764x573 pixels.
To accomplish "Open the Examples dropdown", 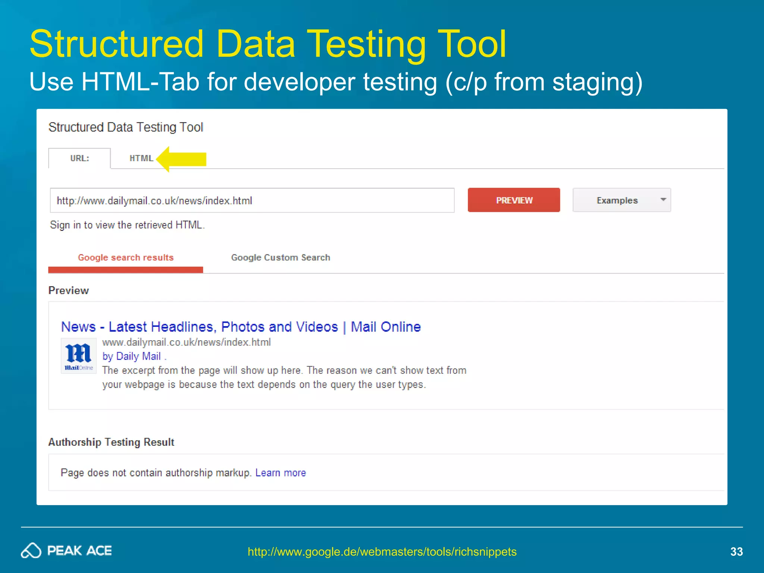I will [x=621, y=200].
